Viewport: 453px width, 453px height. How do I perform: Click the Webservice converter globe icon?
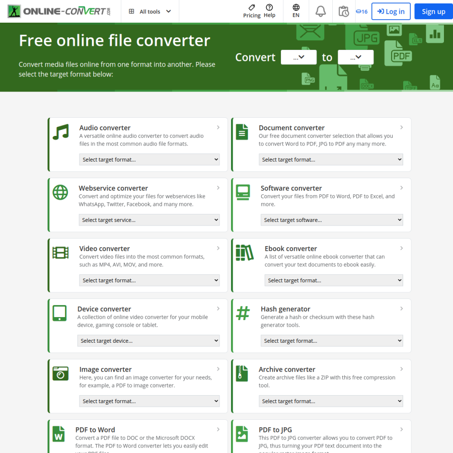tap(60, 192)
